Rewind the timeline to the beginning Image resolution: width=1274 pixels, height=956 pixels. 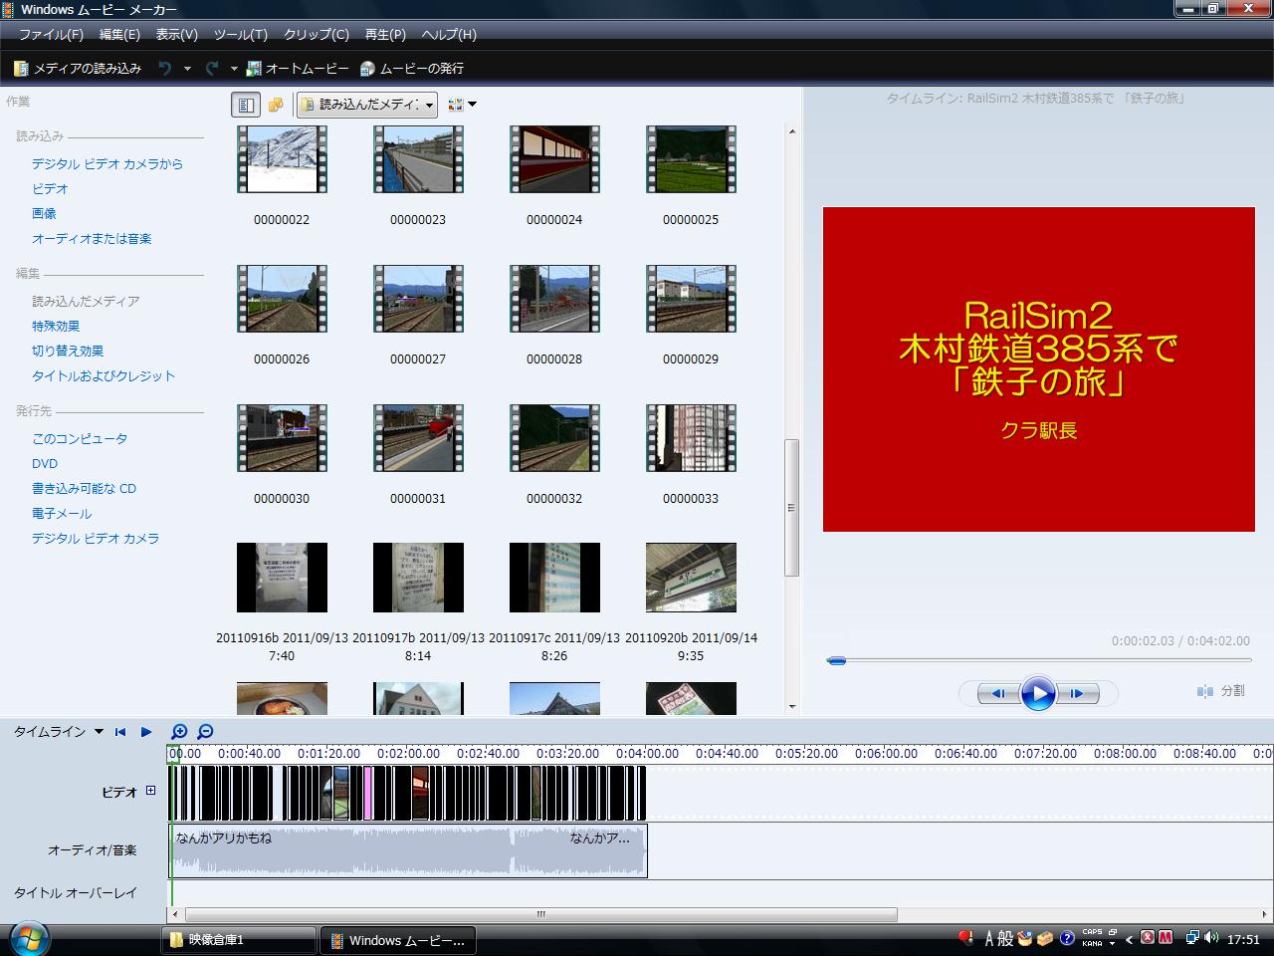(120, 732)
